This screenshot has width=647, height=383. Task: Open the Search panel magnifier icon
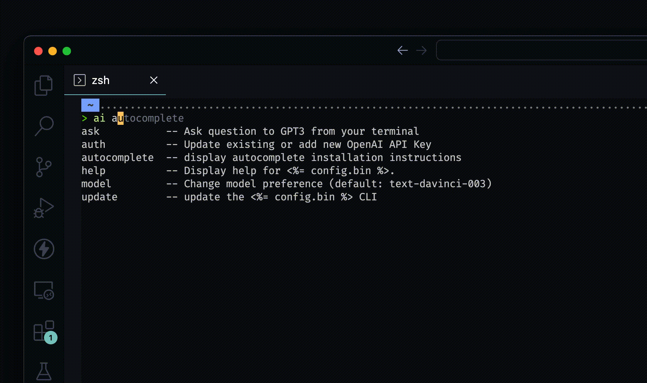click(44, 126)
